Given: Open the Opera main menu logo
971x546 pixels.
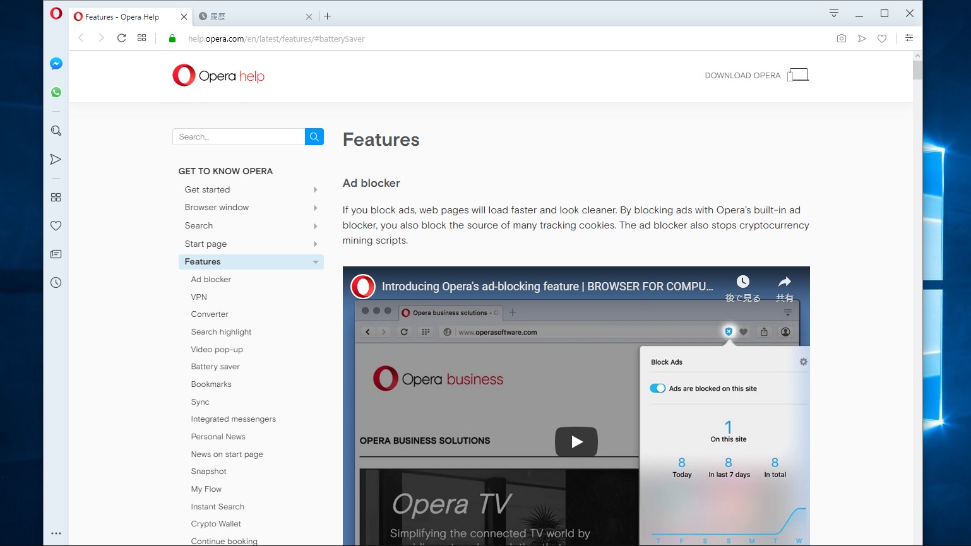Looking at the screenshot, I should 56,13.
